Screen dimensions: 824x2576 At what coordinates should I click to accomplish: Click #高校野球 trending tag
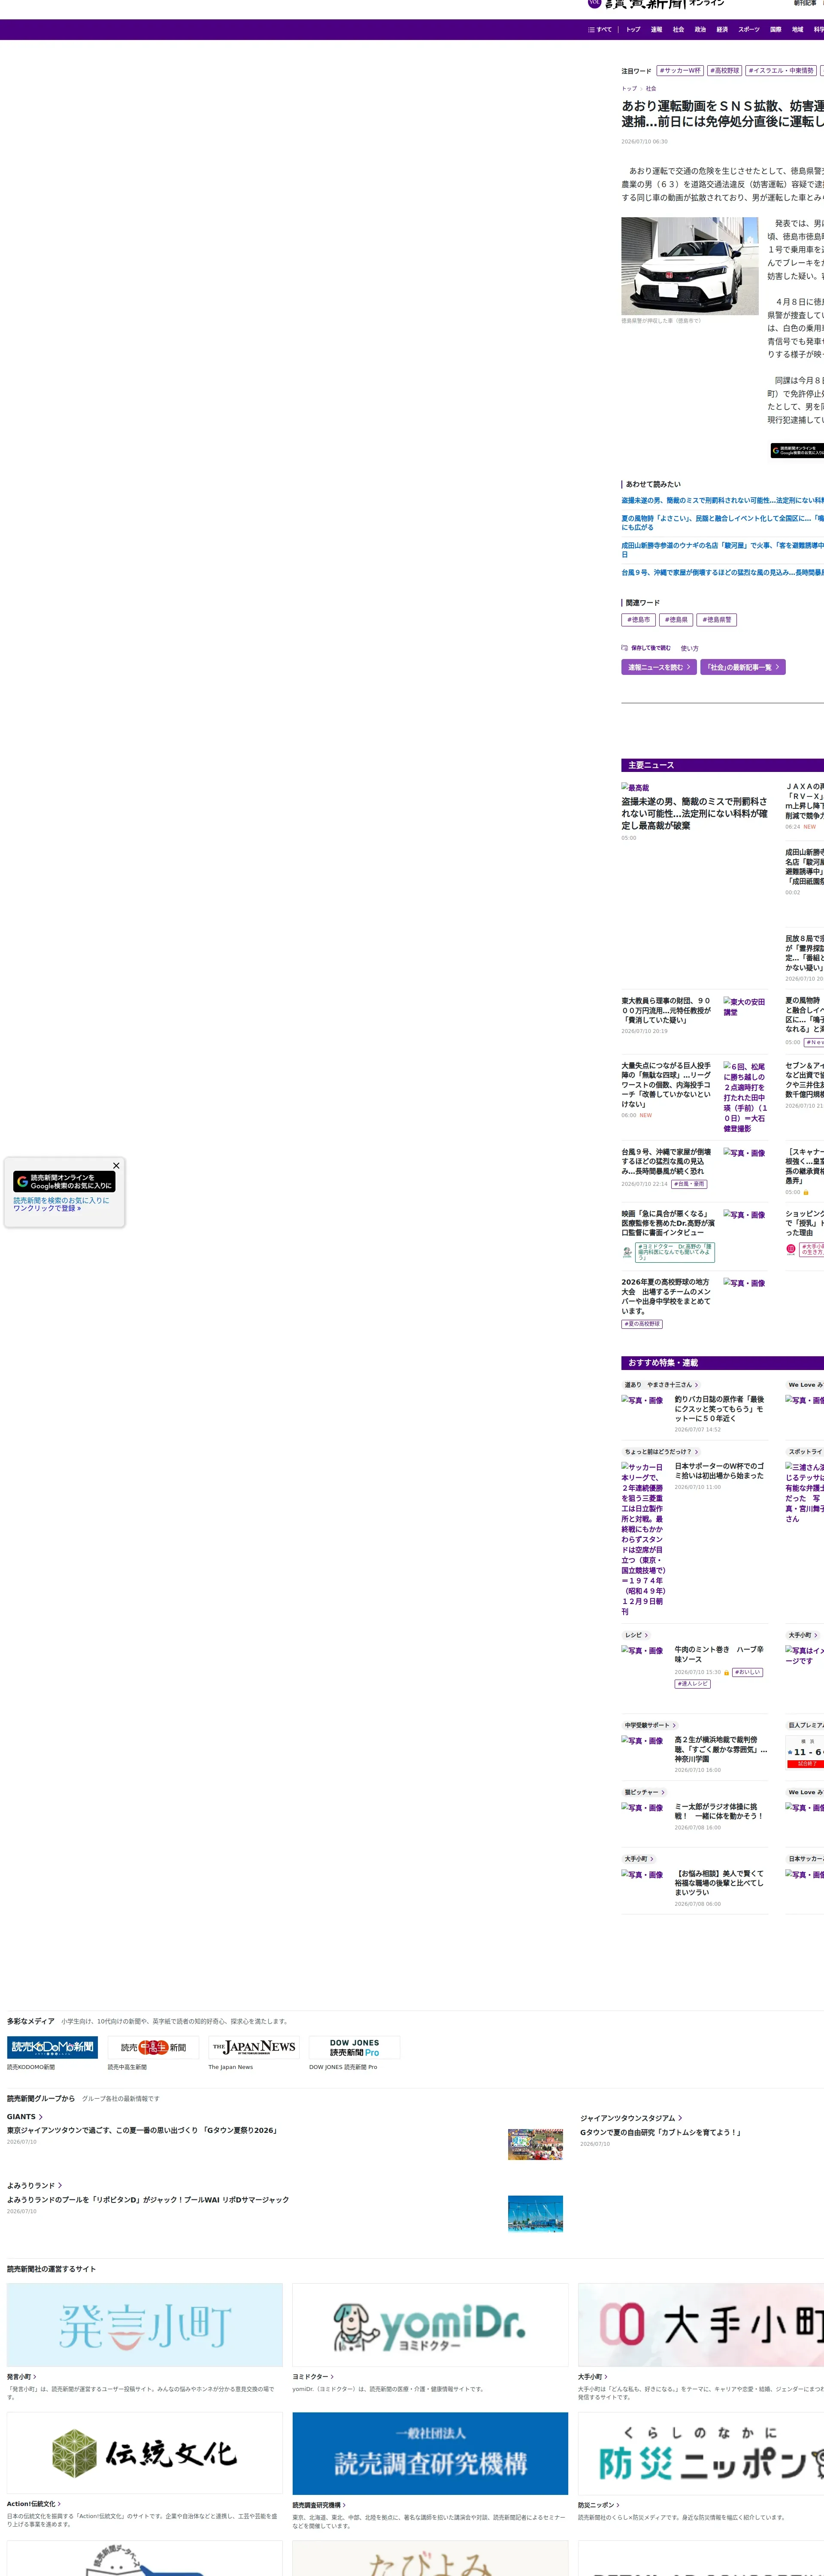point(725,71)
